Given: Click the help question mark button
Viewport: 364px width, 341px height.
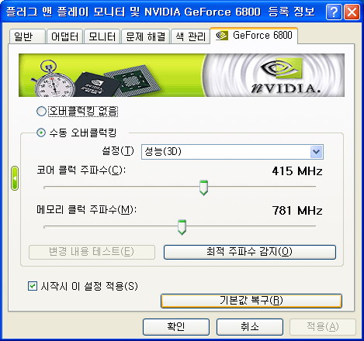Looking at the screenshot, I should pyautogui.click(x=334, y=12).
